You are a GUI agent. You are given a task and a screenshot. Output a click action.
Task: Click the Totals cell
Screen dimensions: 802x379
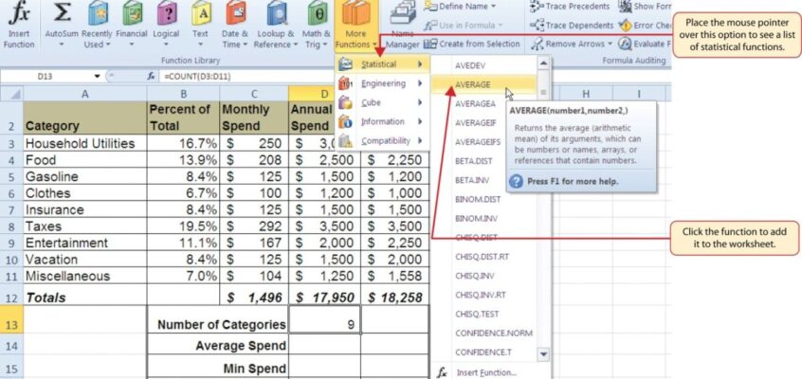click(x=85, y=297)
